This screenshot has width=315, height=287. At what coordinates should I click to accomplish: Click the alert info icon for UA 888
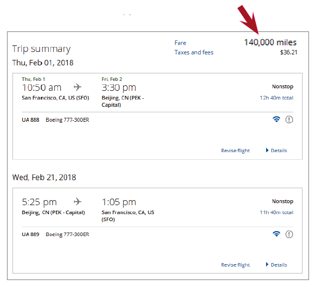[289, 120]
